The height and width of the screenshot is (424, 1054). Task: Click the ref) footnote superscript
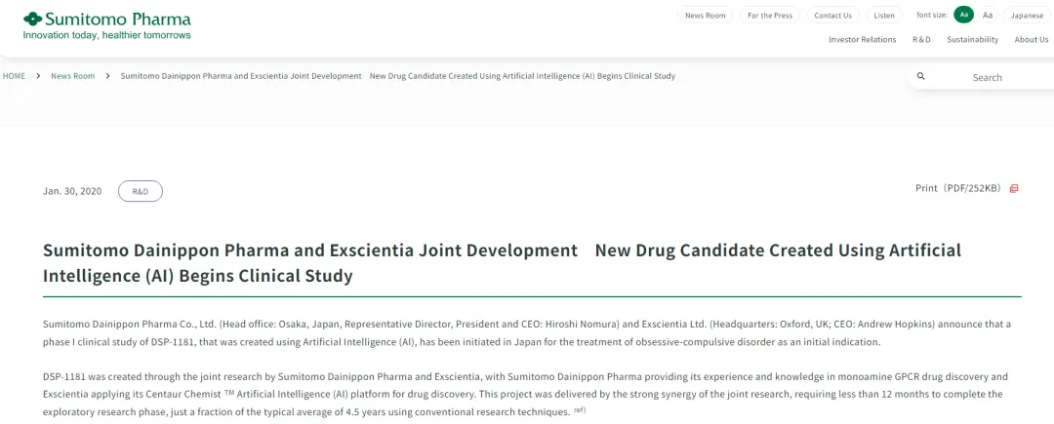[x=580, y=409]
